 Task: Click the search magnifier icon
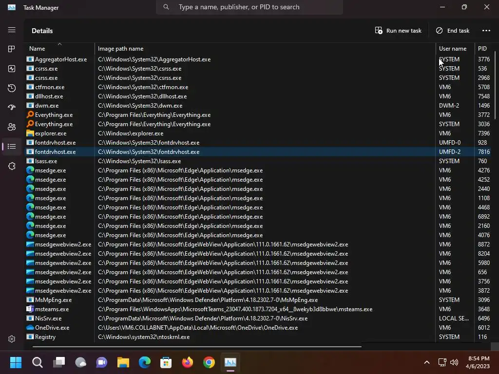pyautogui.click(x=166, y=7)
